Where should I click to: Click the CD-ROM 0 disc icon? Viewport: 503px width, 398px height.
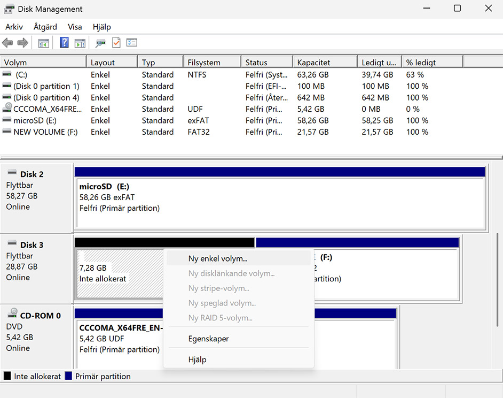click(x=13, y=313)
